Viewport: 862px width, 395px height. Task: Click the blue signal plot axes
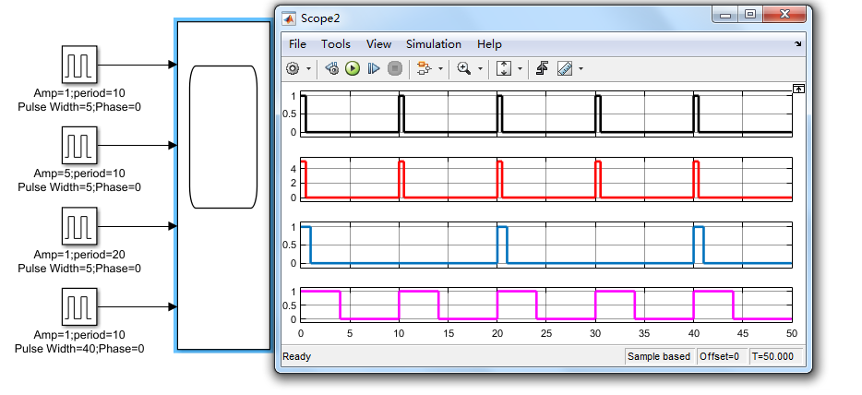point(545,245)
